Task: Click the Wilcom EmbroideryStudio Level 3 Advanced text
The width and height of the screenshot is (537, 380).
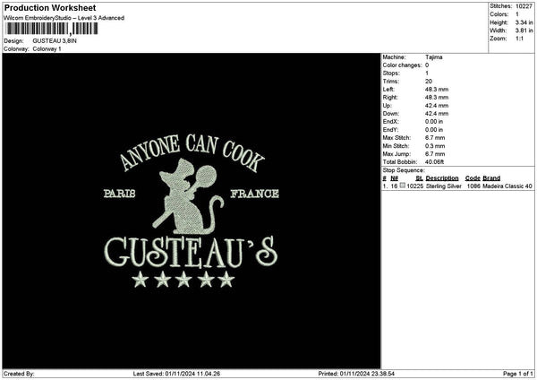Action: (64, 18)
